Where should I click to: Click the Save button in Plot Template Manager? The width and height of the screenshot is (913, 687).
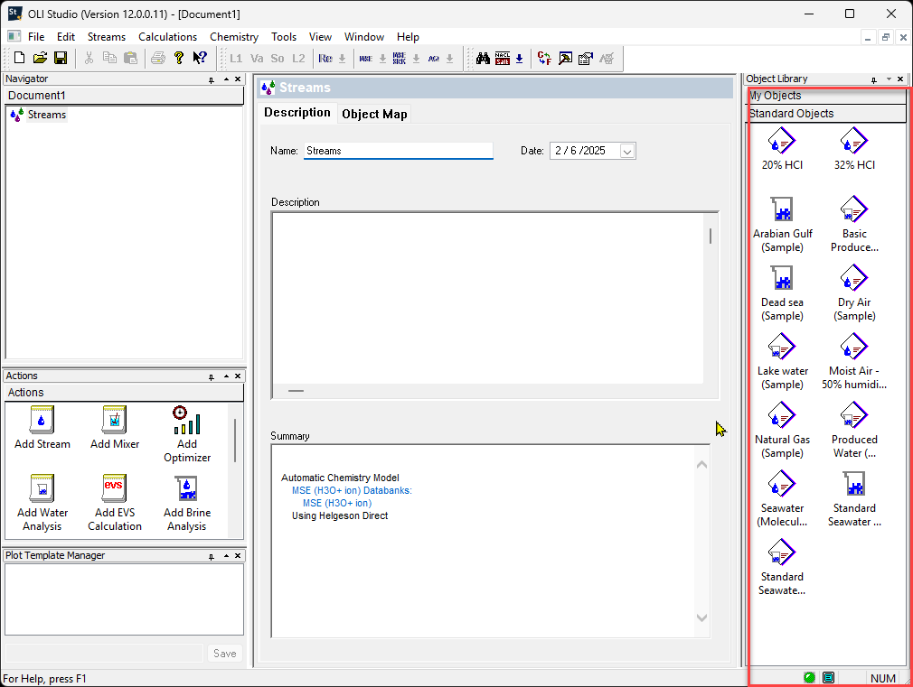click(225, 654)
